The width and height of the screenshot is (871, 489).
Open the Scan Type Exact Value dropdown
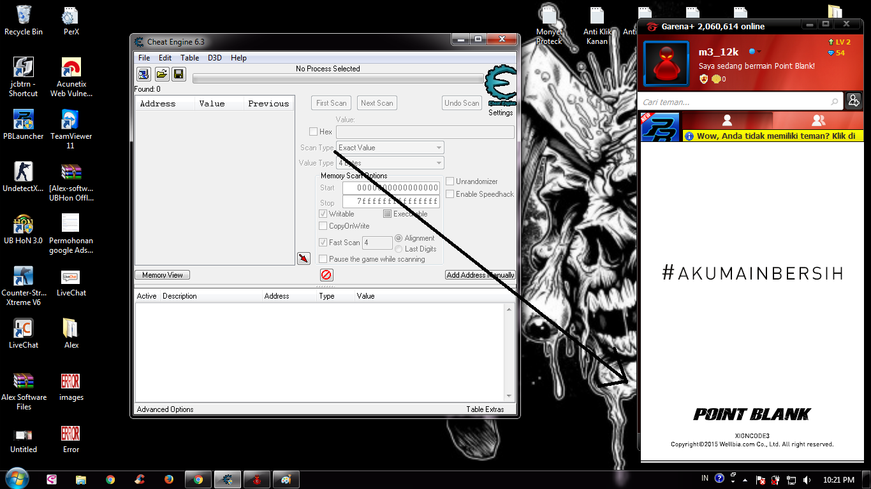(390, 148)
